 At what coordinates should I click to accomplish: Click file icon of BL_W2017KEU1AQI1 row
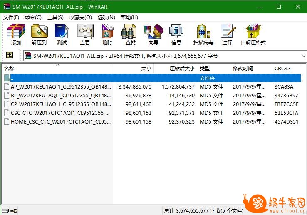(7, 95)
